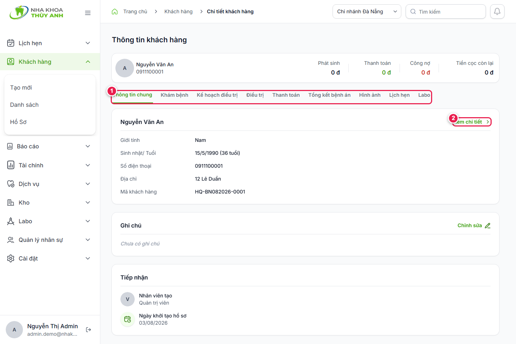Click the Dịch vụ tooth icon
The height and width of the screenshot is (344, 516).
click(11, 184)
